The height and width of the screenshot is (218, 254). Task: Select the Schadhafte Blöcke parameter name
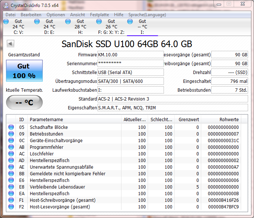point(49,127)
